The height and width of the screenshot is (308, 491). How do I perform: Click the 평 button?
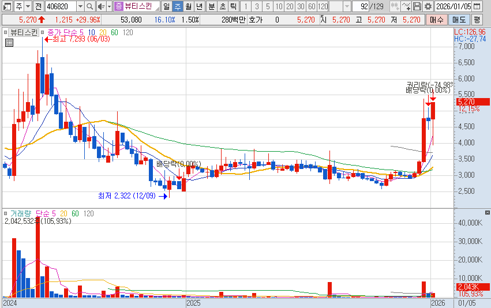point(477,20)
